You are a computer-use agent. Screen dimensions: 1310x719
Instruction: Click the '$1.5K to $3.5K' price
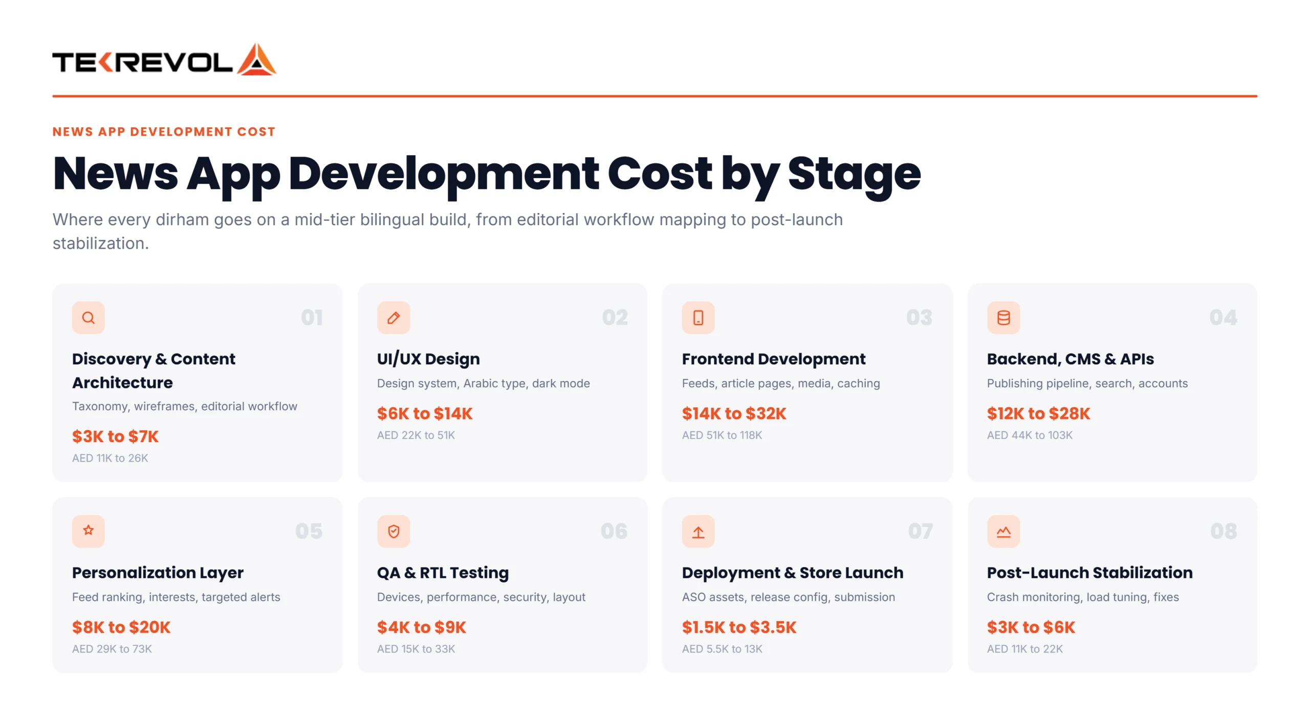(x=739, y=627)
